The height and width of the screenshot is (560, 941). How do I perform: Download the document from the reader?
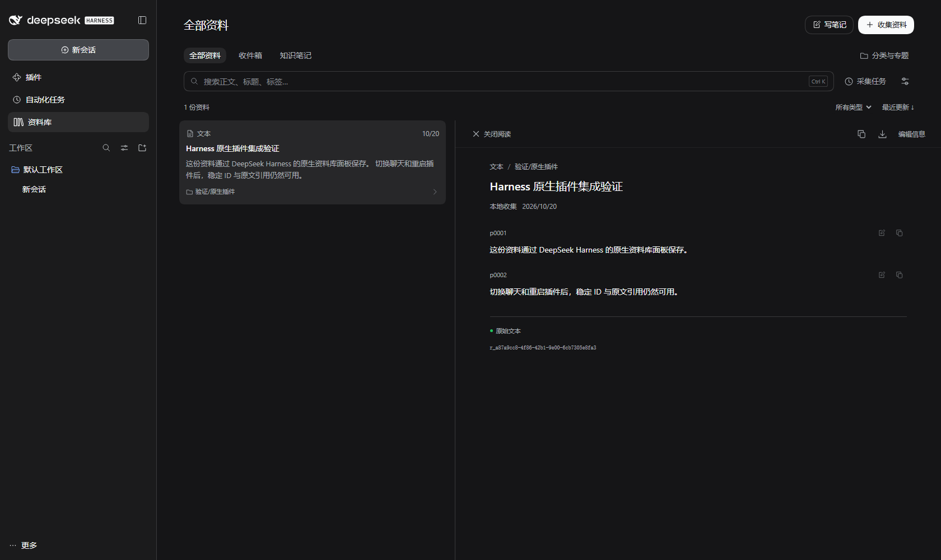click(x=882, y=134)
